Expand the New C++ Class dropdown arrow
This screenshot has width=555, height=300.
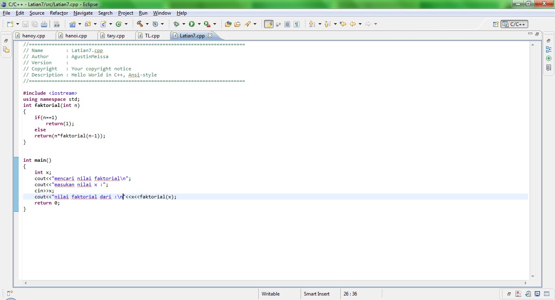pyautogui.click(x=126, y=24)
